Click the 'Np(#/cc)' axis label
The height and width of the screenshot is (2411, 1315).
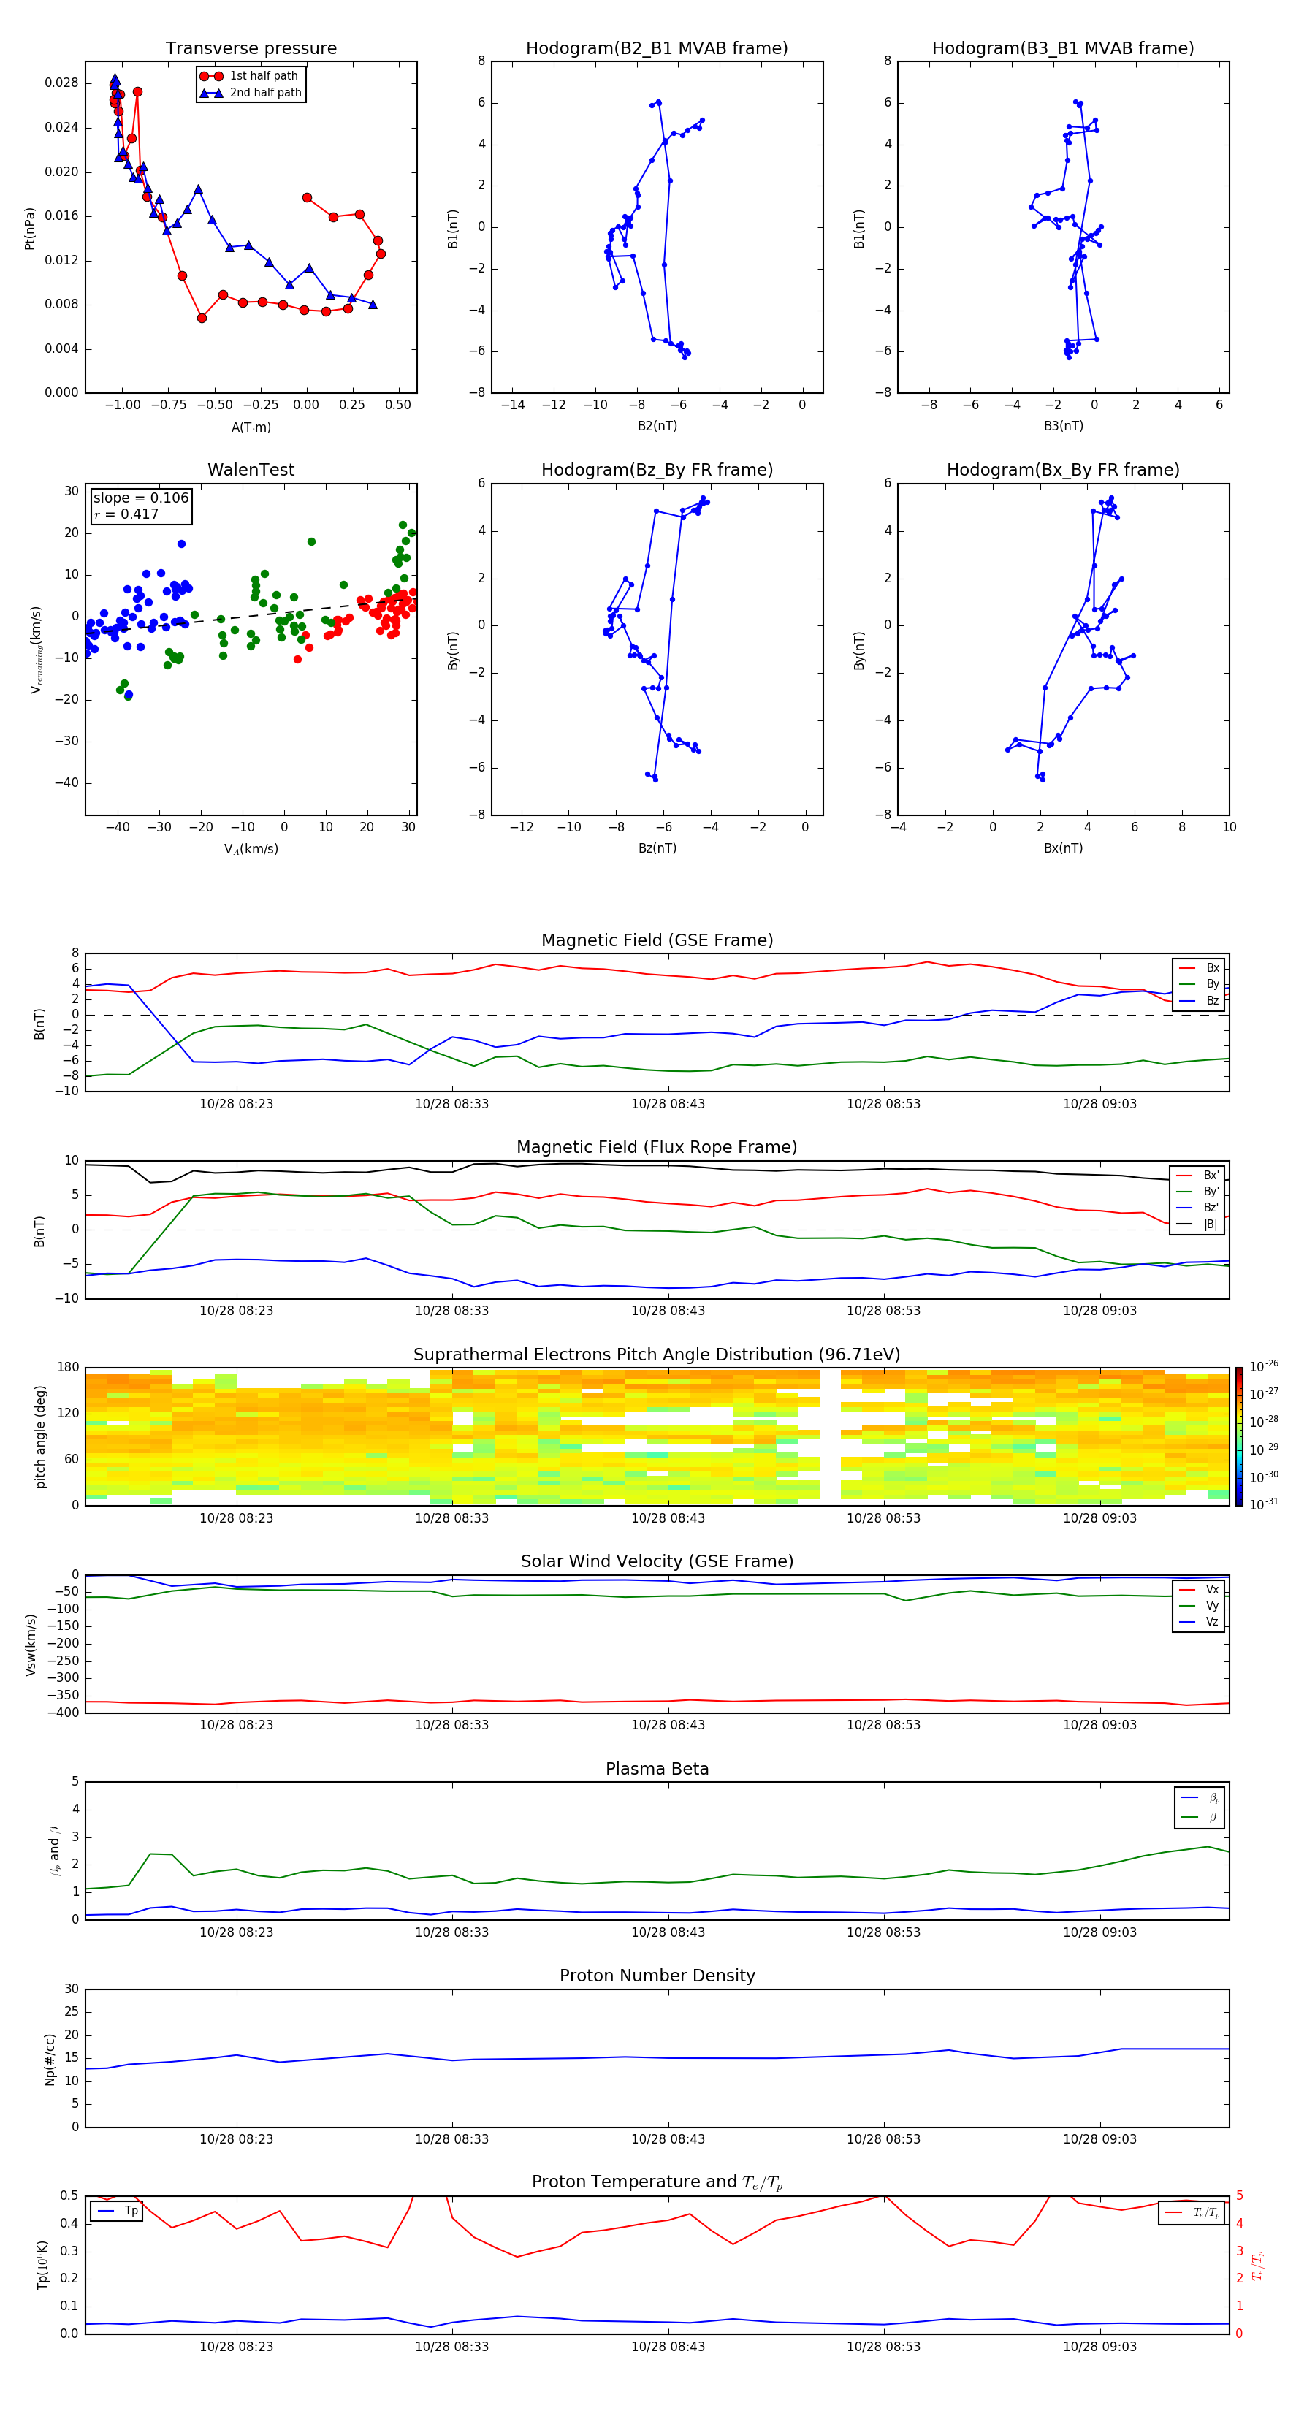coord(50,2058)
